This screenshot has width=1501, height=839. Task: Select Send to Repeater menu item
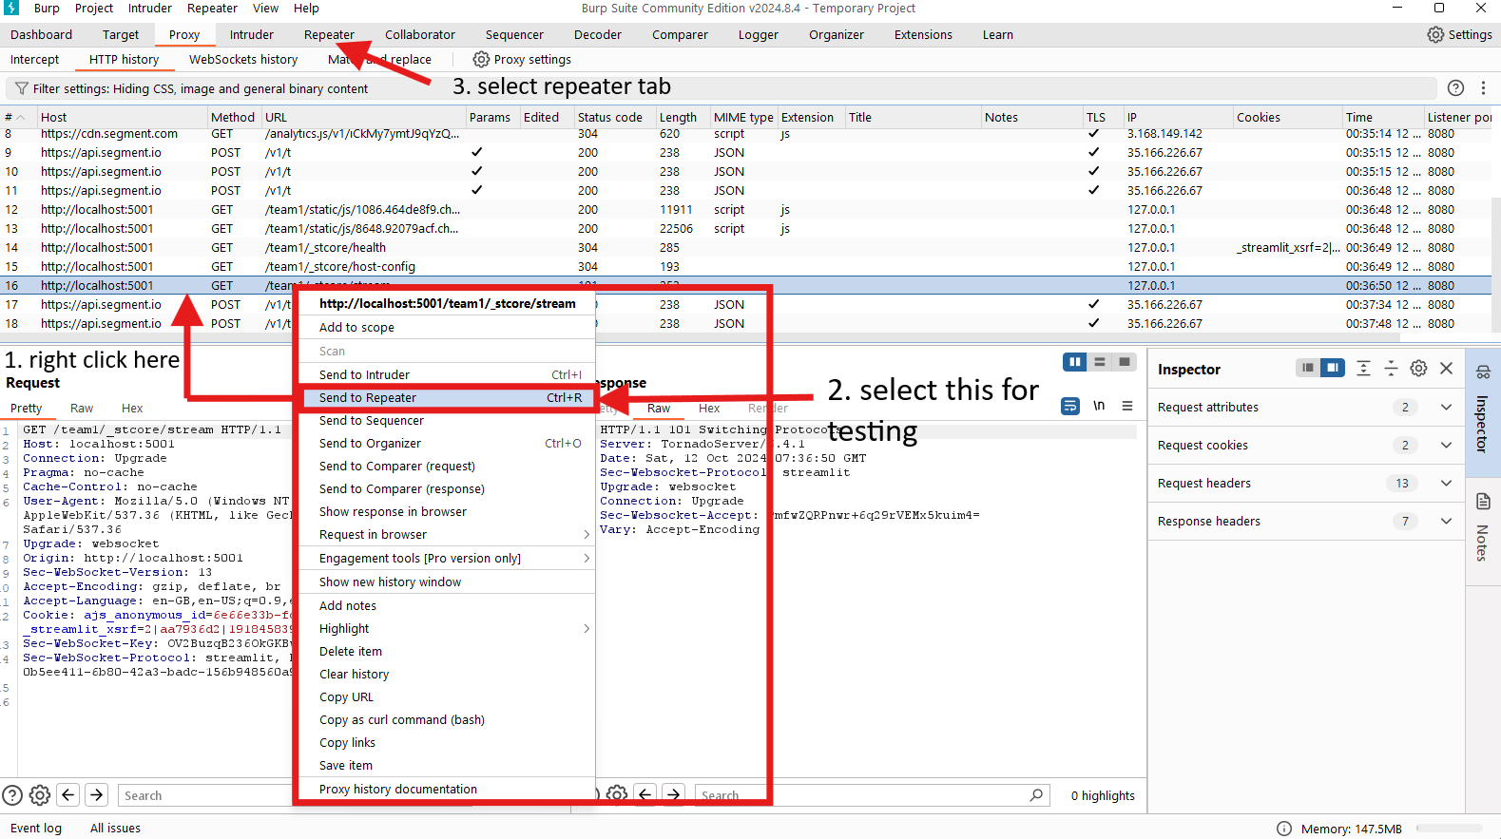point(447,398)
